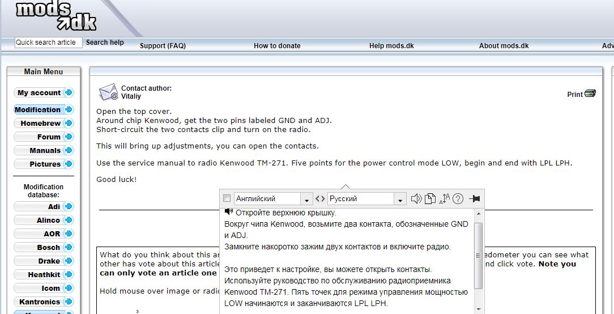The width and height of the screenshot is (614, 314).
Task: Click author name Vitaliy
Action: 131,96
